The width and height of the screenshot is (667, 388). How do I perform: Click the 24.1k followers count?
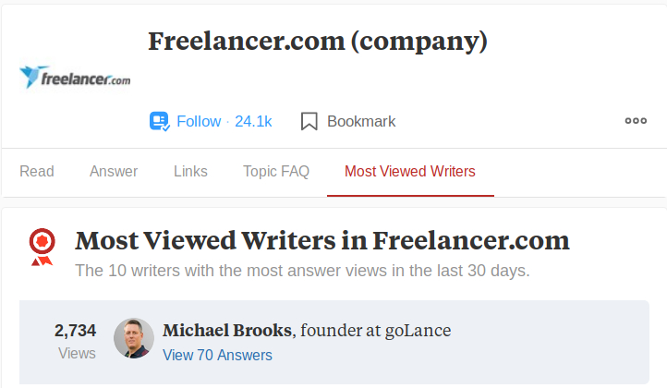[253, 121]
